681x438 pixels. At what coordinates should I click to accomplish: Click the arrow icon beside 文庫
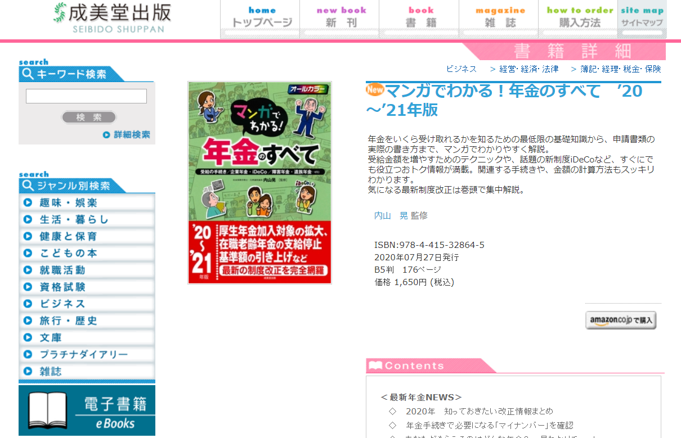28,337
